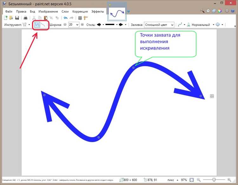The height and width of the screenshot is (185, 238).
Task: Click the Paste clipboard icon
Action: pos(45,18)
